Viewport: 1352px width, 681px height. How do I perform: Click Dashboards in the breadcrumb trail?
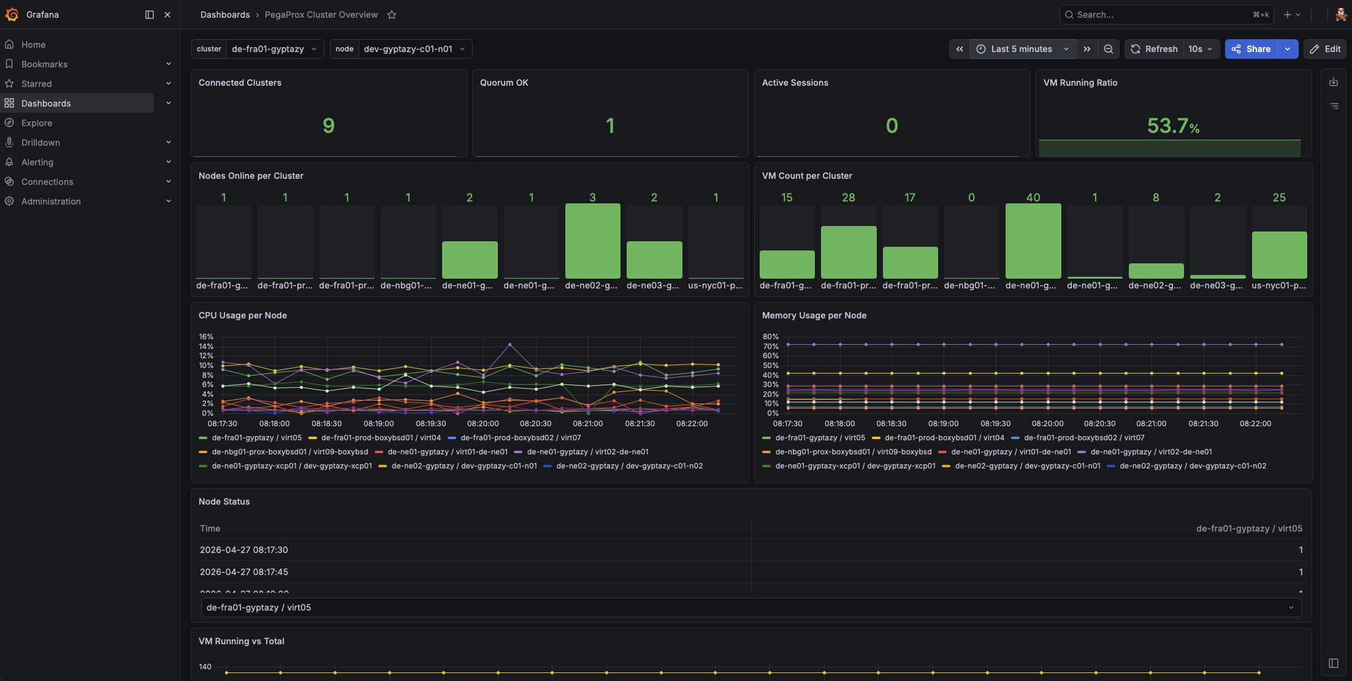point(224,14)
